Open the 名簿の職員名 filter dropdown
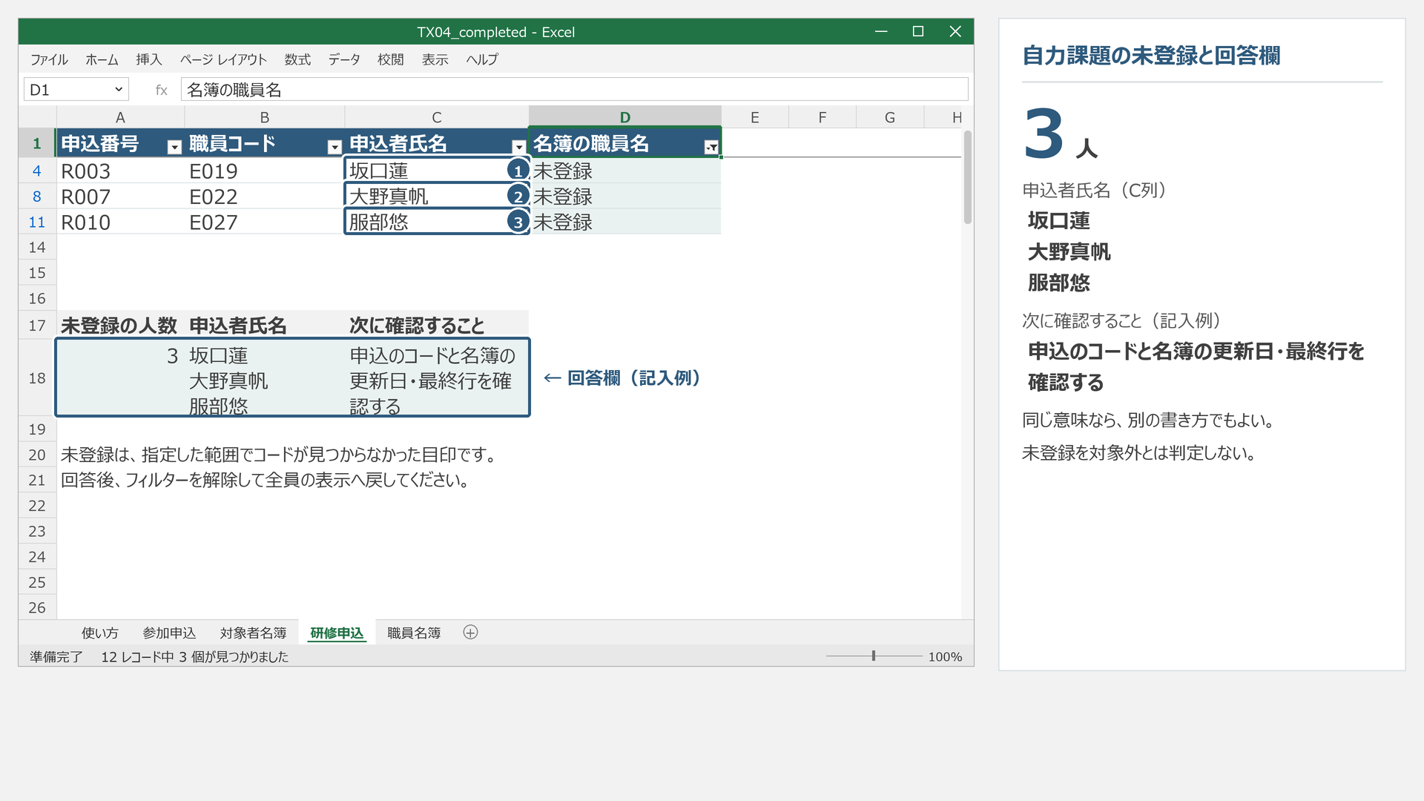Viewport: 1424px width, 801px height. [x=711, y=147]
